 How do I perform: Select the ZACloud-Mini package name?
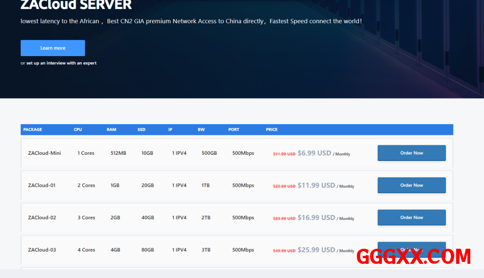coord(44,153)
